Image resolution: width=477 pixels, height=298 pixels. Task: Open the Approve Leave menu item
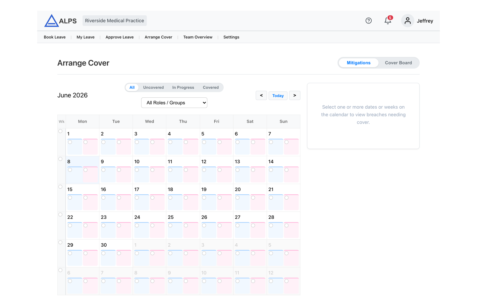click(120, 37)
